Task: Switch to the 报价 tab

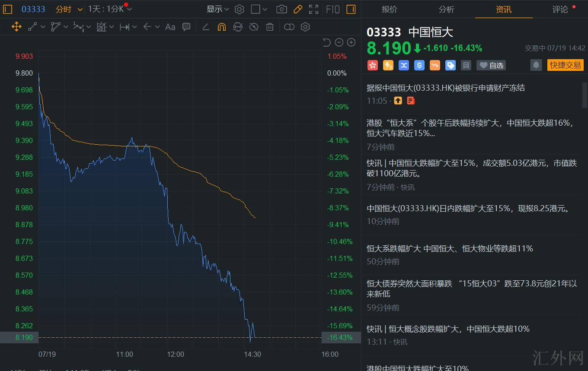Action: click(x=389, y=9)
